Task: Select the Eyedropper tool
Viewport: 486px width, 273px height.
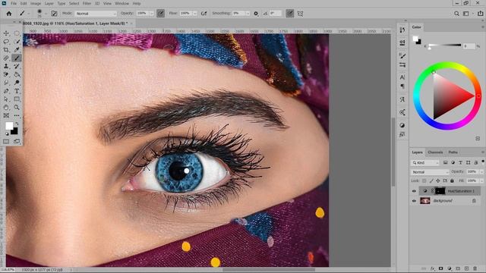Action: pyautogui.click(x=17, y=49)
